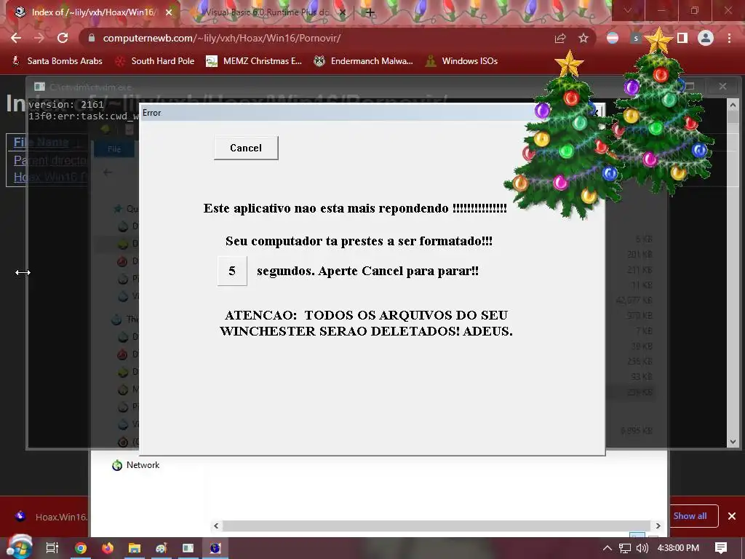
Task: Open Firefox from the taskbar
Action: (x=108, y=548)
